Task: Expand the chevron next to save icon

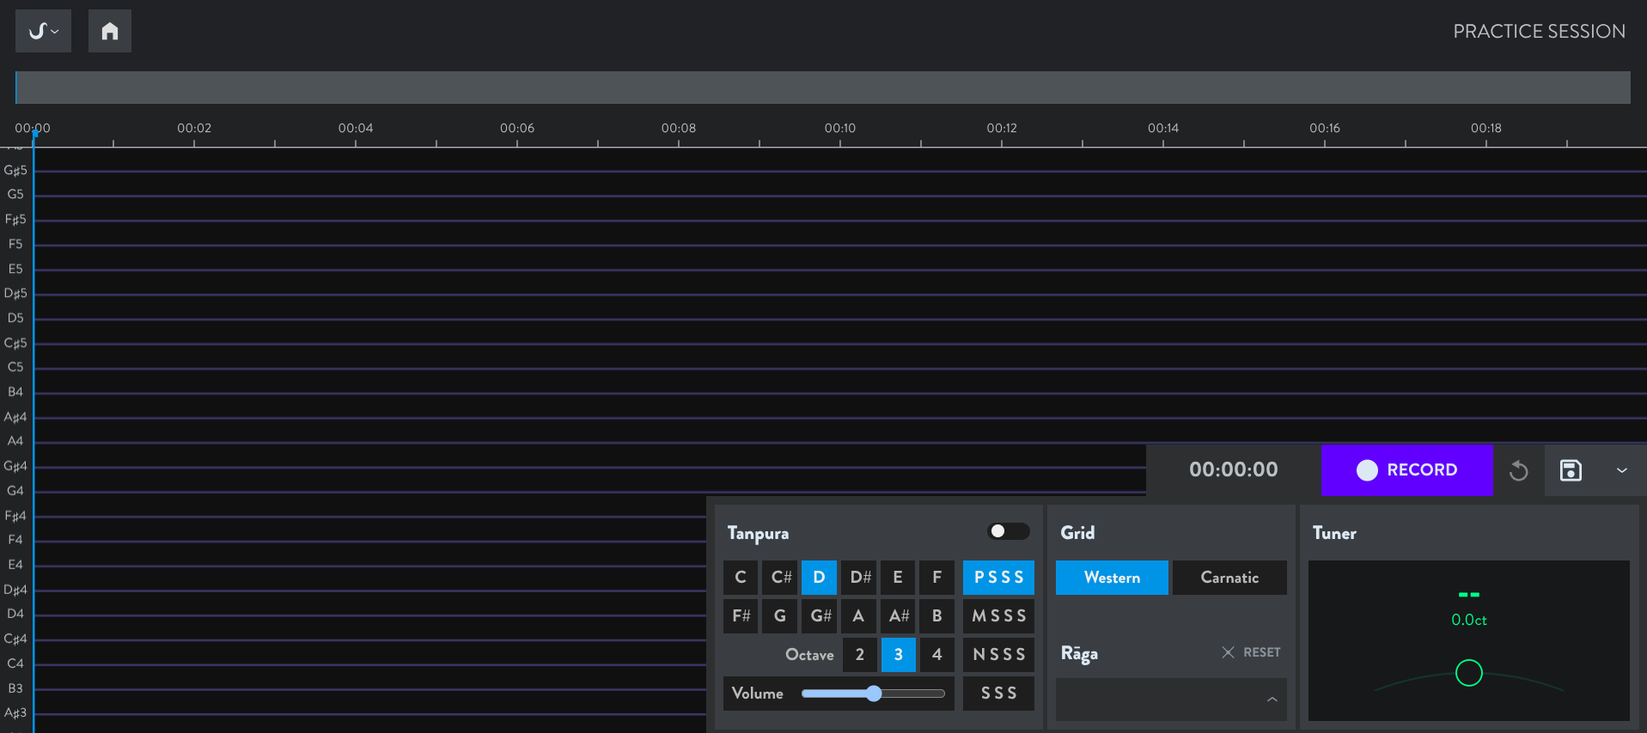Action: pos(1621,470)
